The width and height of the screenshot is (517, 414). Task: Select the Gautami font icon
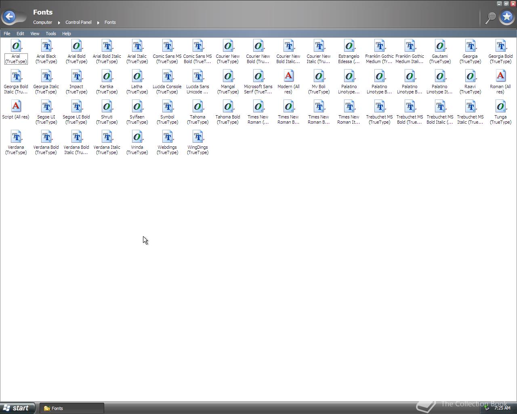click(x=440, y=46)
